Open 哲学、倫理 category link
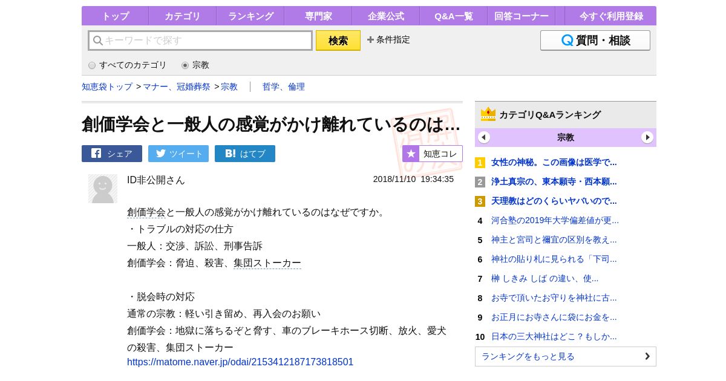 (x=284, y=86)
